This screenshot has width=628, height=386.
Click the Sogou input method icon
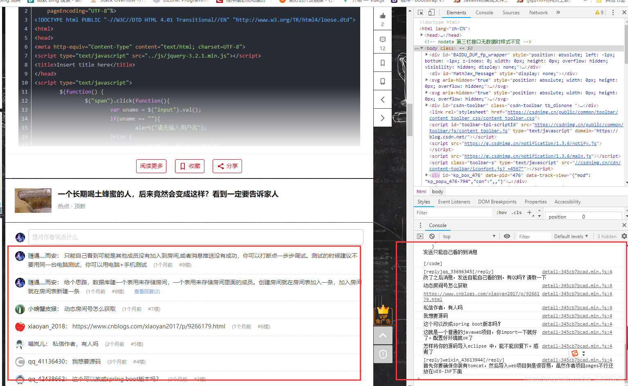(x=575, y=353)
